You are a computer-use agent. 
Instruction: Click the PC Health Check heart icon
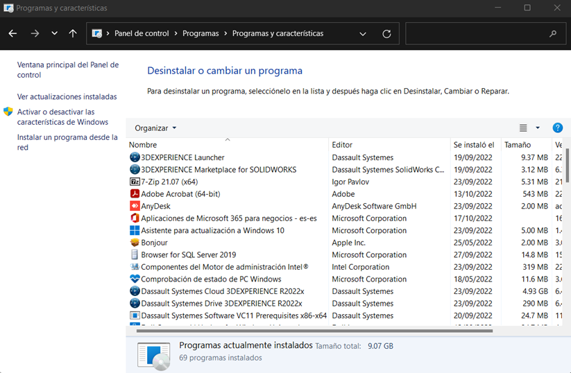pos(135,279)
